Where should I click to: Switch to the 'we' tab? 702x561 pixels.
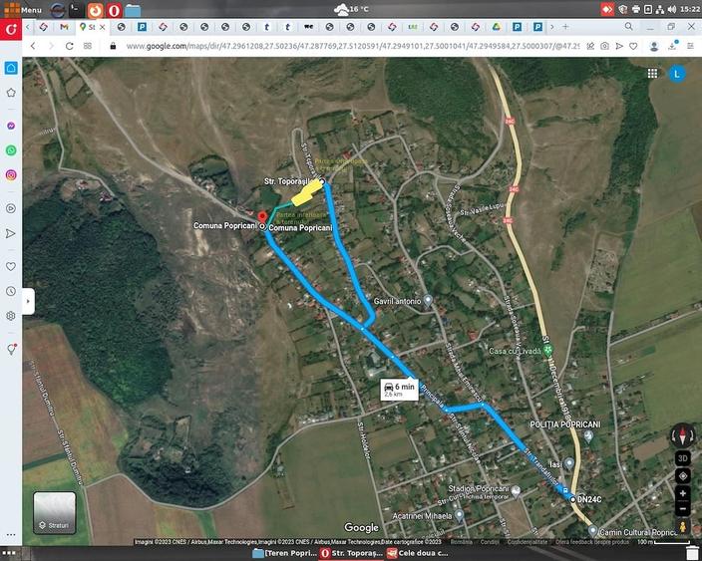pos(308,27)
